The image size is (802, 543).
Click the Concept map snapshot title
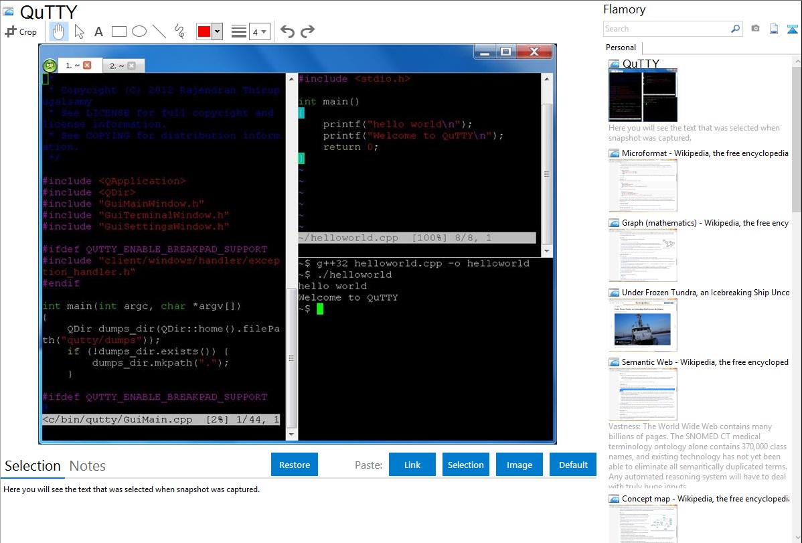point(705,498)
